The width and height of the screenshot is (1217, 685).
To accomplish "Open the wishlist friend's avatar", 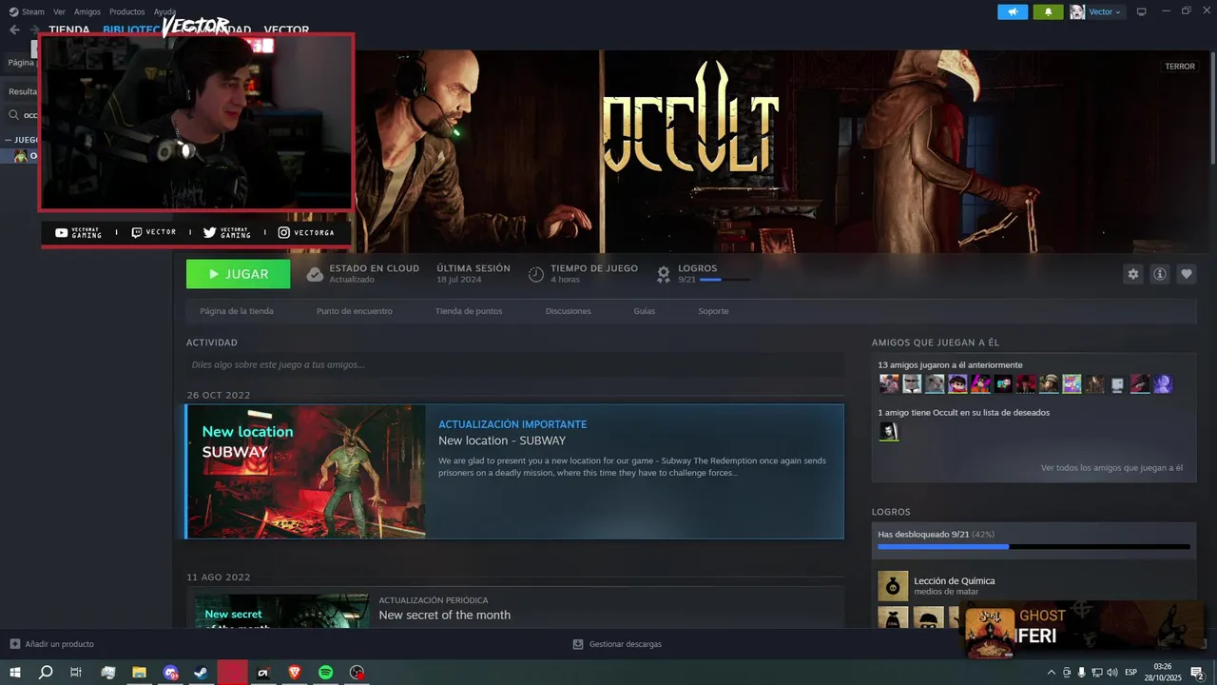I will pyautogui.click(x=889, y=432).
